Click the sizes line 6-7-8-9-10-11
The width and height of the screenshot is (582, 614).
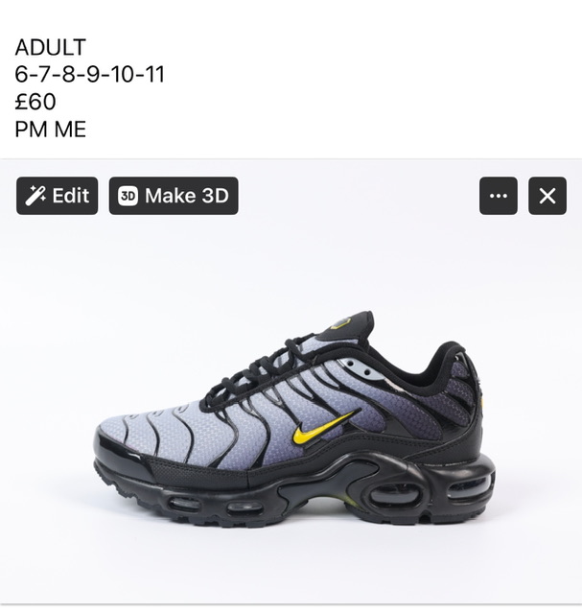pos(89,75)
